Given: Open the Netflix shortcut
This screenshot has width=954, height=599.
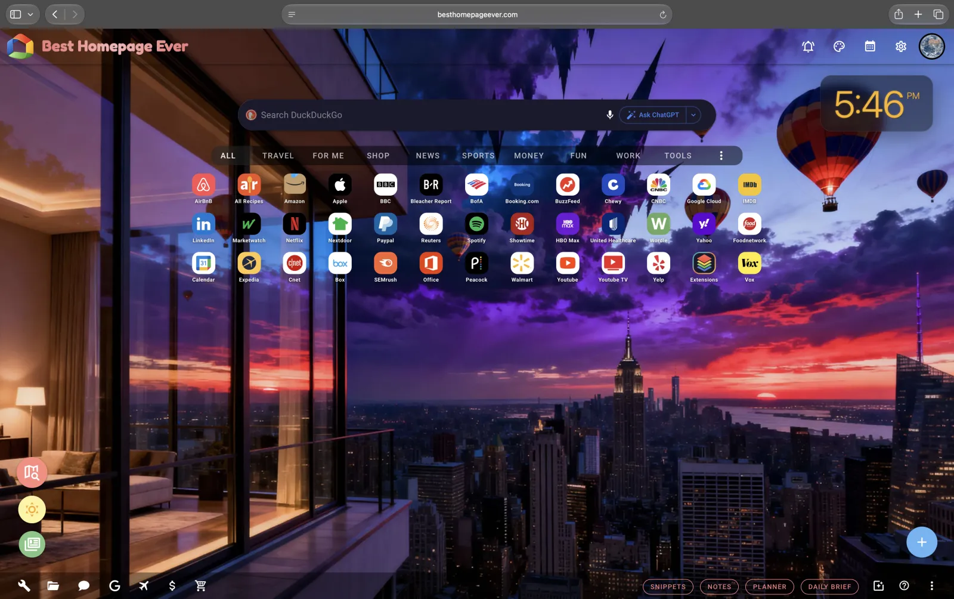Looking at the screenshot, I should [x=295, y=224].
